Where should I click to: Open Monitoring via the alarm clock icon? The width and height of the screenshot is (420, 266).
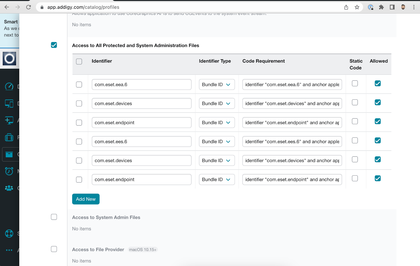[9, 171]
